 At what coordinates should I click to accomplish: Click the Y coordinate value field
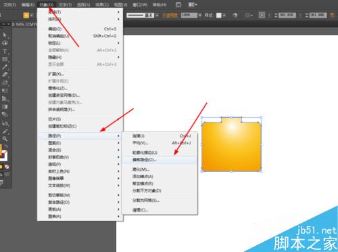[x=318, y=15]
